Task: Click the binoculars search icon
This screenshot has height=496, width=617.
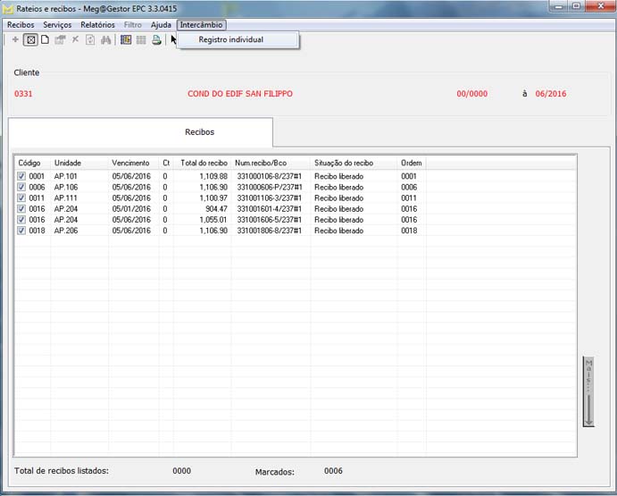Action: [x=105, y=40]
